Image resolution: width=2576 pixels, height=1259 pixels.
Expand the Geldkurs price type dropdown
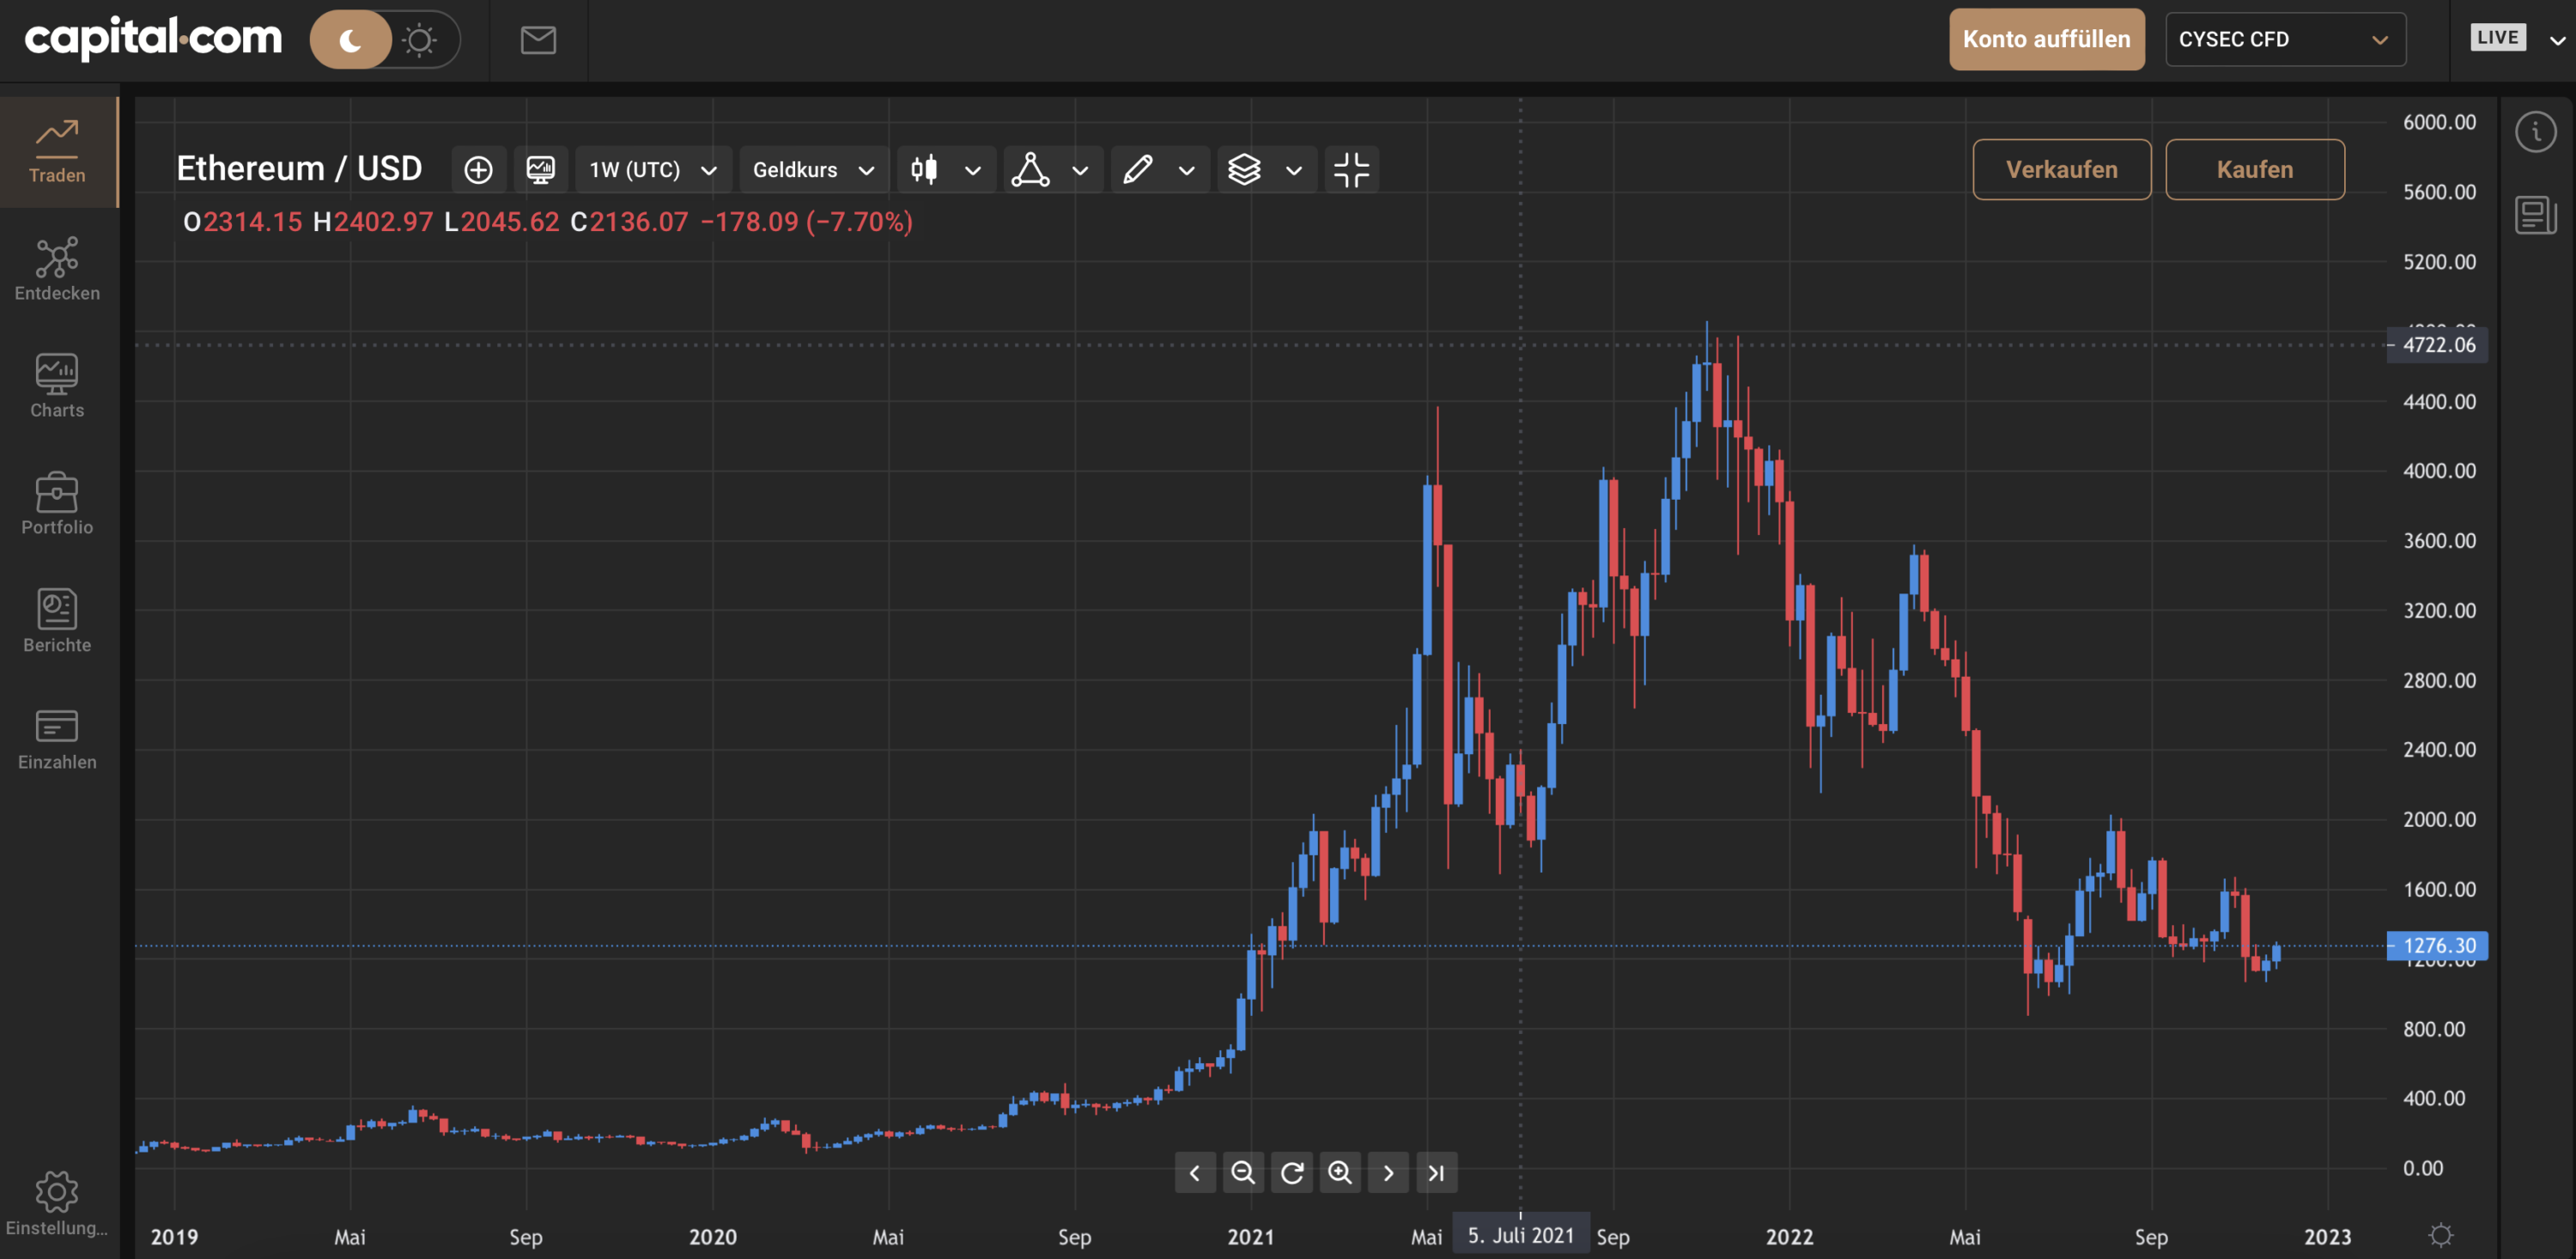(x=814, y=170)
